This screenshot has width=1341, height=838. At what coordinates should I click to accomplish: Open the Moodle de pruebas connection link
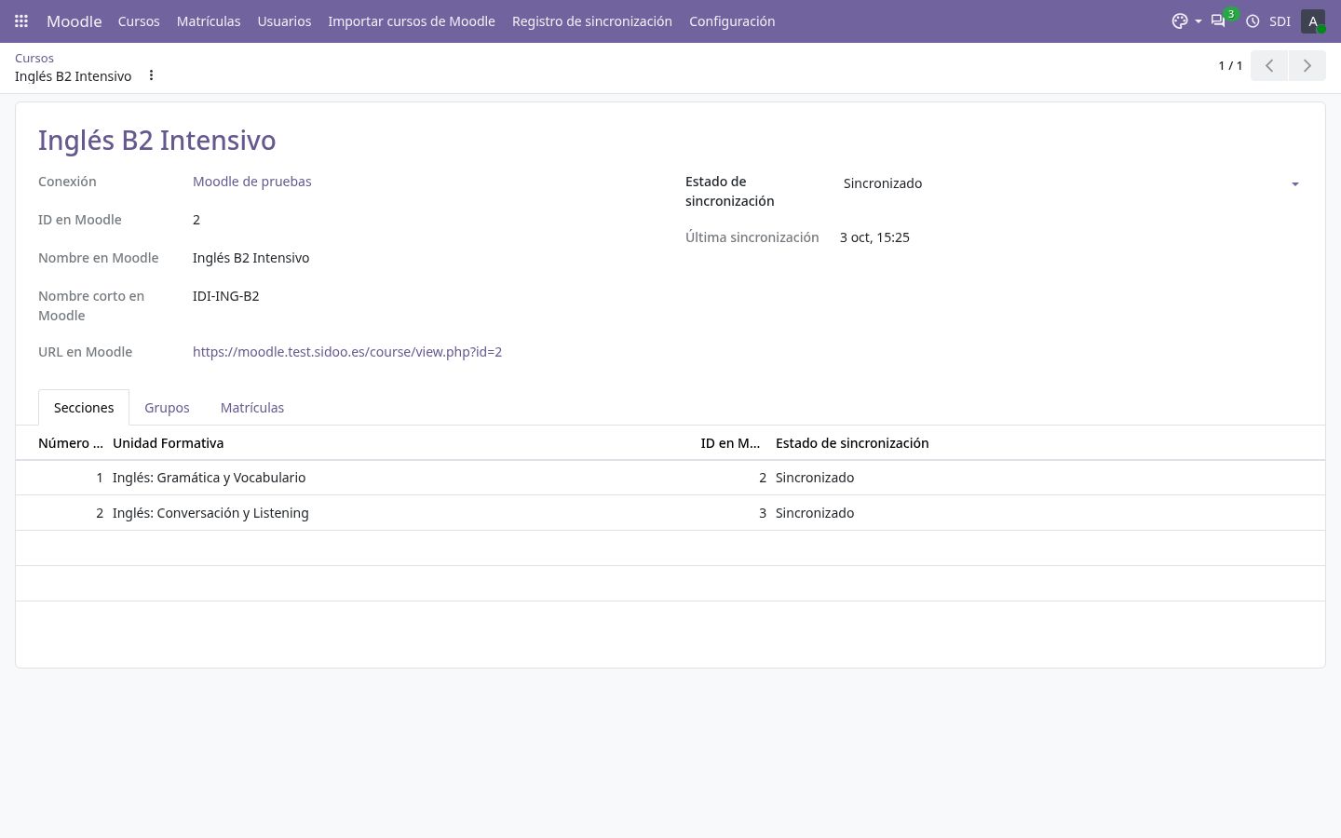pyautogui.click(x=252, y=182)
